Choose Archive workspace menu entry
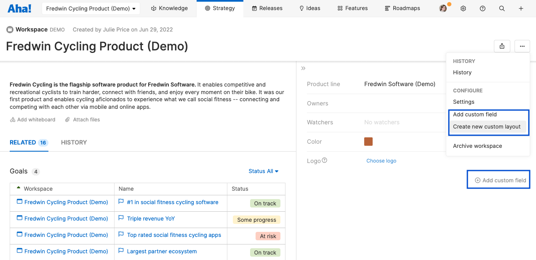The width and height of the screenshot is (536, 260). 477,146
